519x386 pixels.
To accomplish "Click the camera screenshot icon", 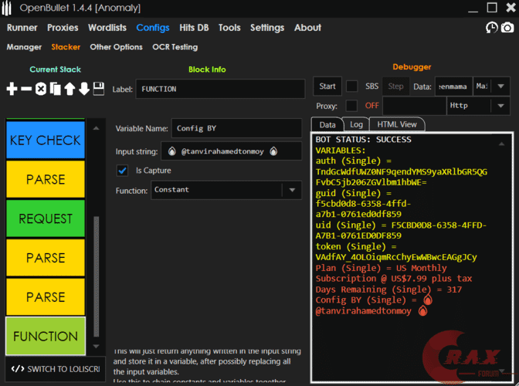I will [507, 28].
